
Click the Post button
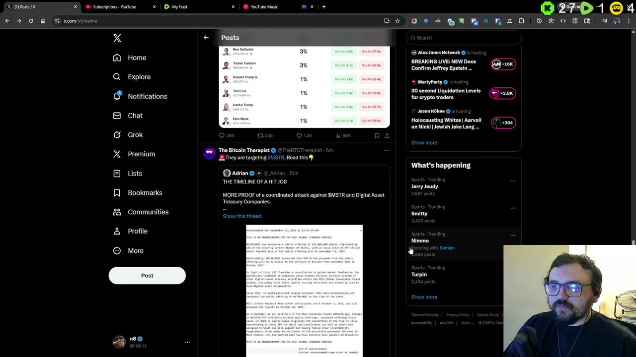[147, 276]
